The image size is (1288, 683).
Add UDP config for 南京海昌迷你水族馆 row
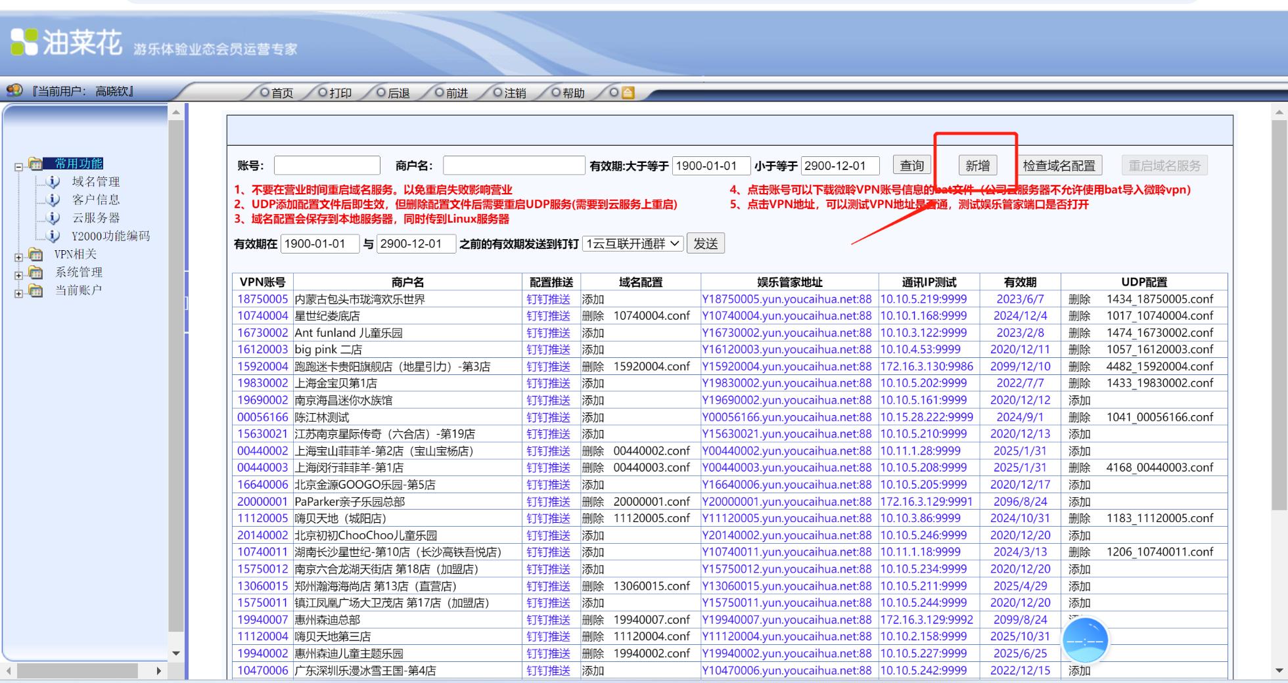pyautogui.click(x=1079, y=400)
